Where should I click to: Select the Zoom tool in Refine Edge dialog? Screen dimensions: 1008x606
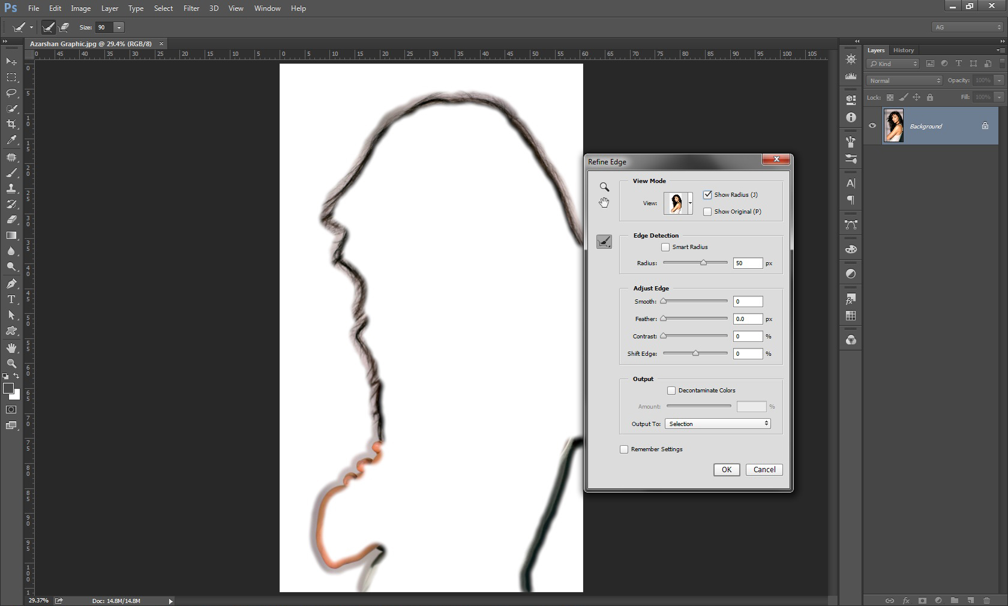point(604,187)
